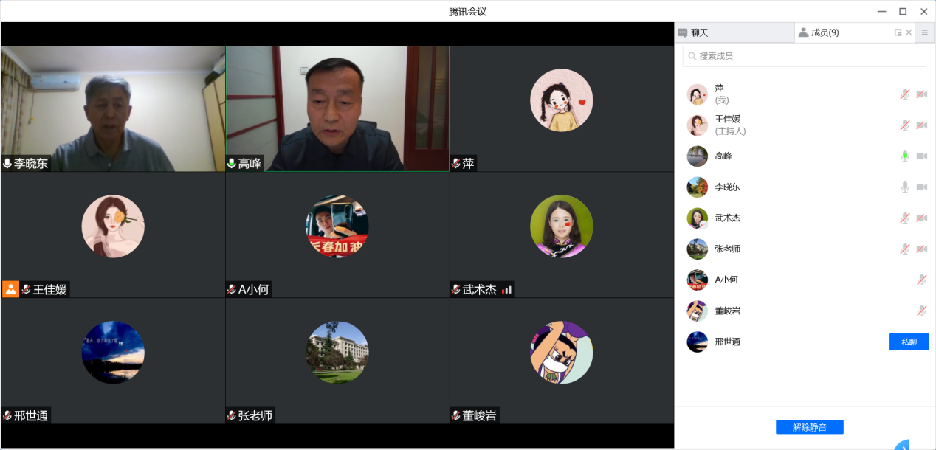Viewport: 936px width, 450px height.
Task: Click the green microphone icon beside 高峰
Action: coord(904,156)
